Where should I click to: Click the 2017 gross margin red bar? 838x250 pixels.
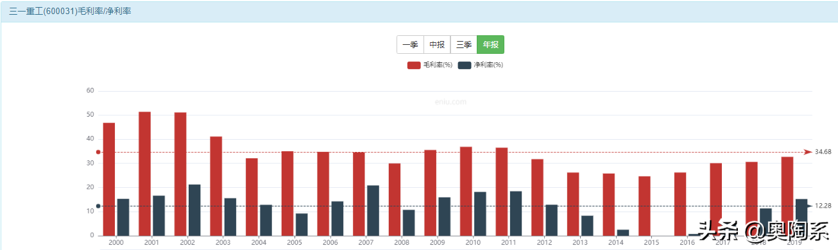coord(715,199)
